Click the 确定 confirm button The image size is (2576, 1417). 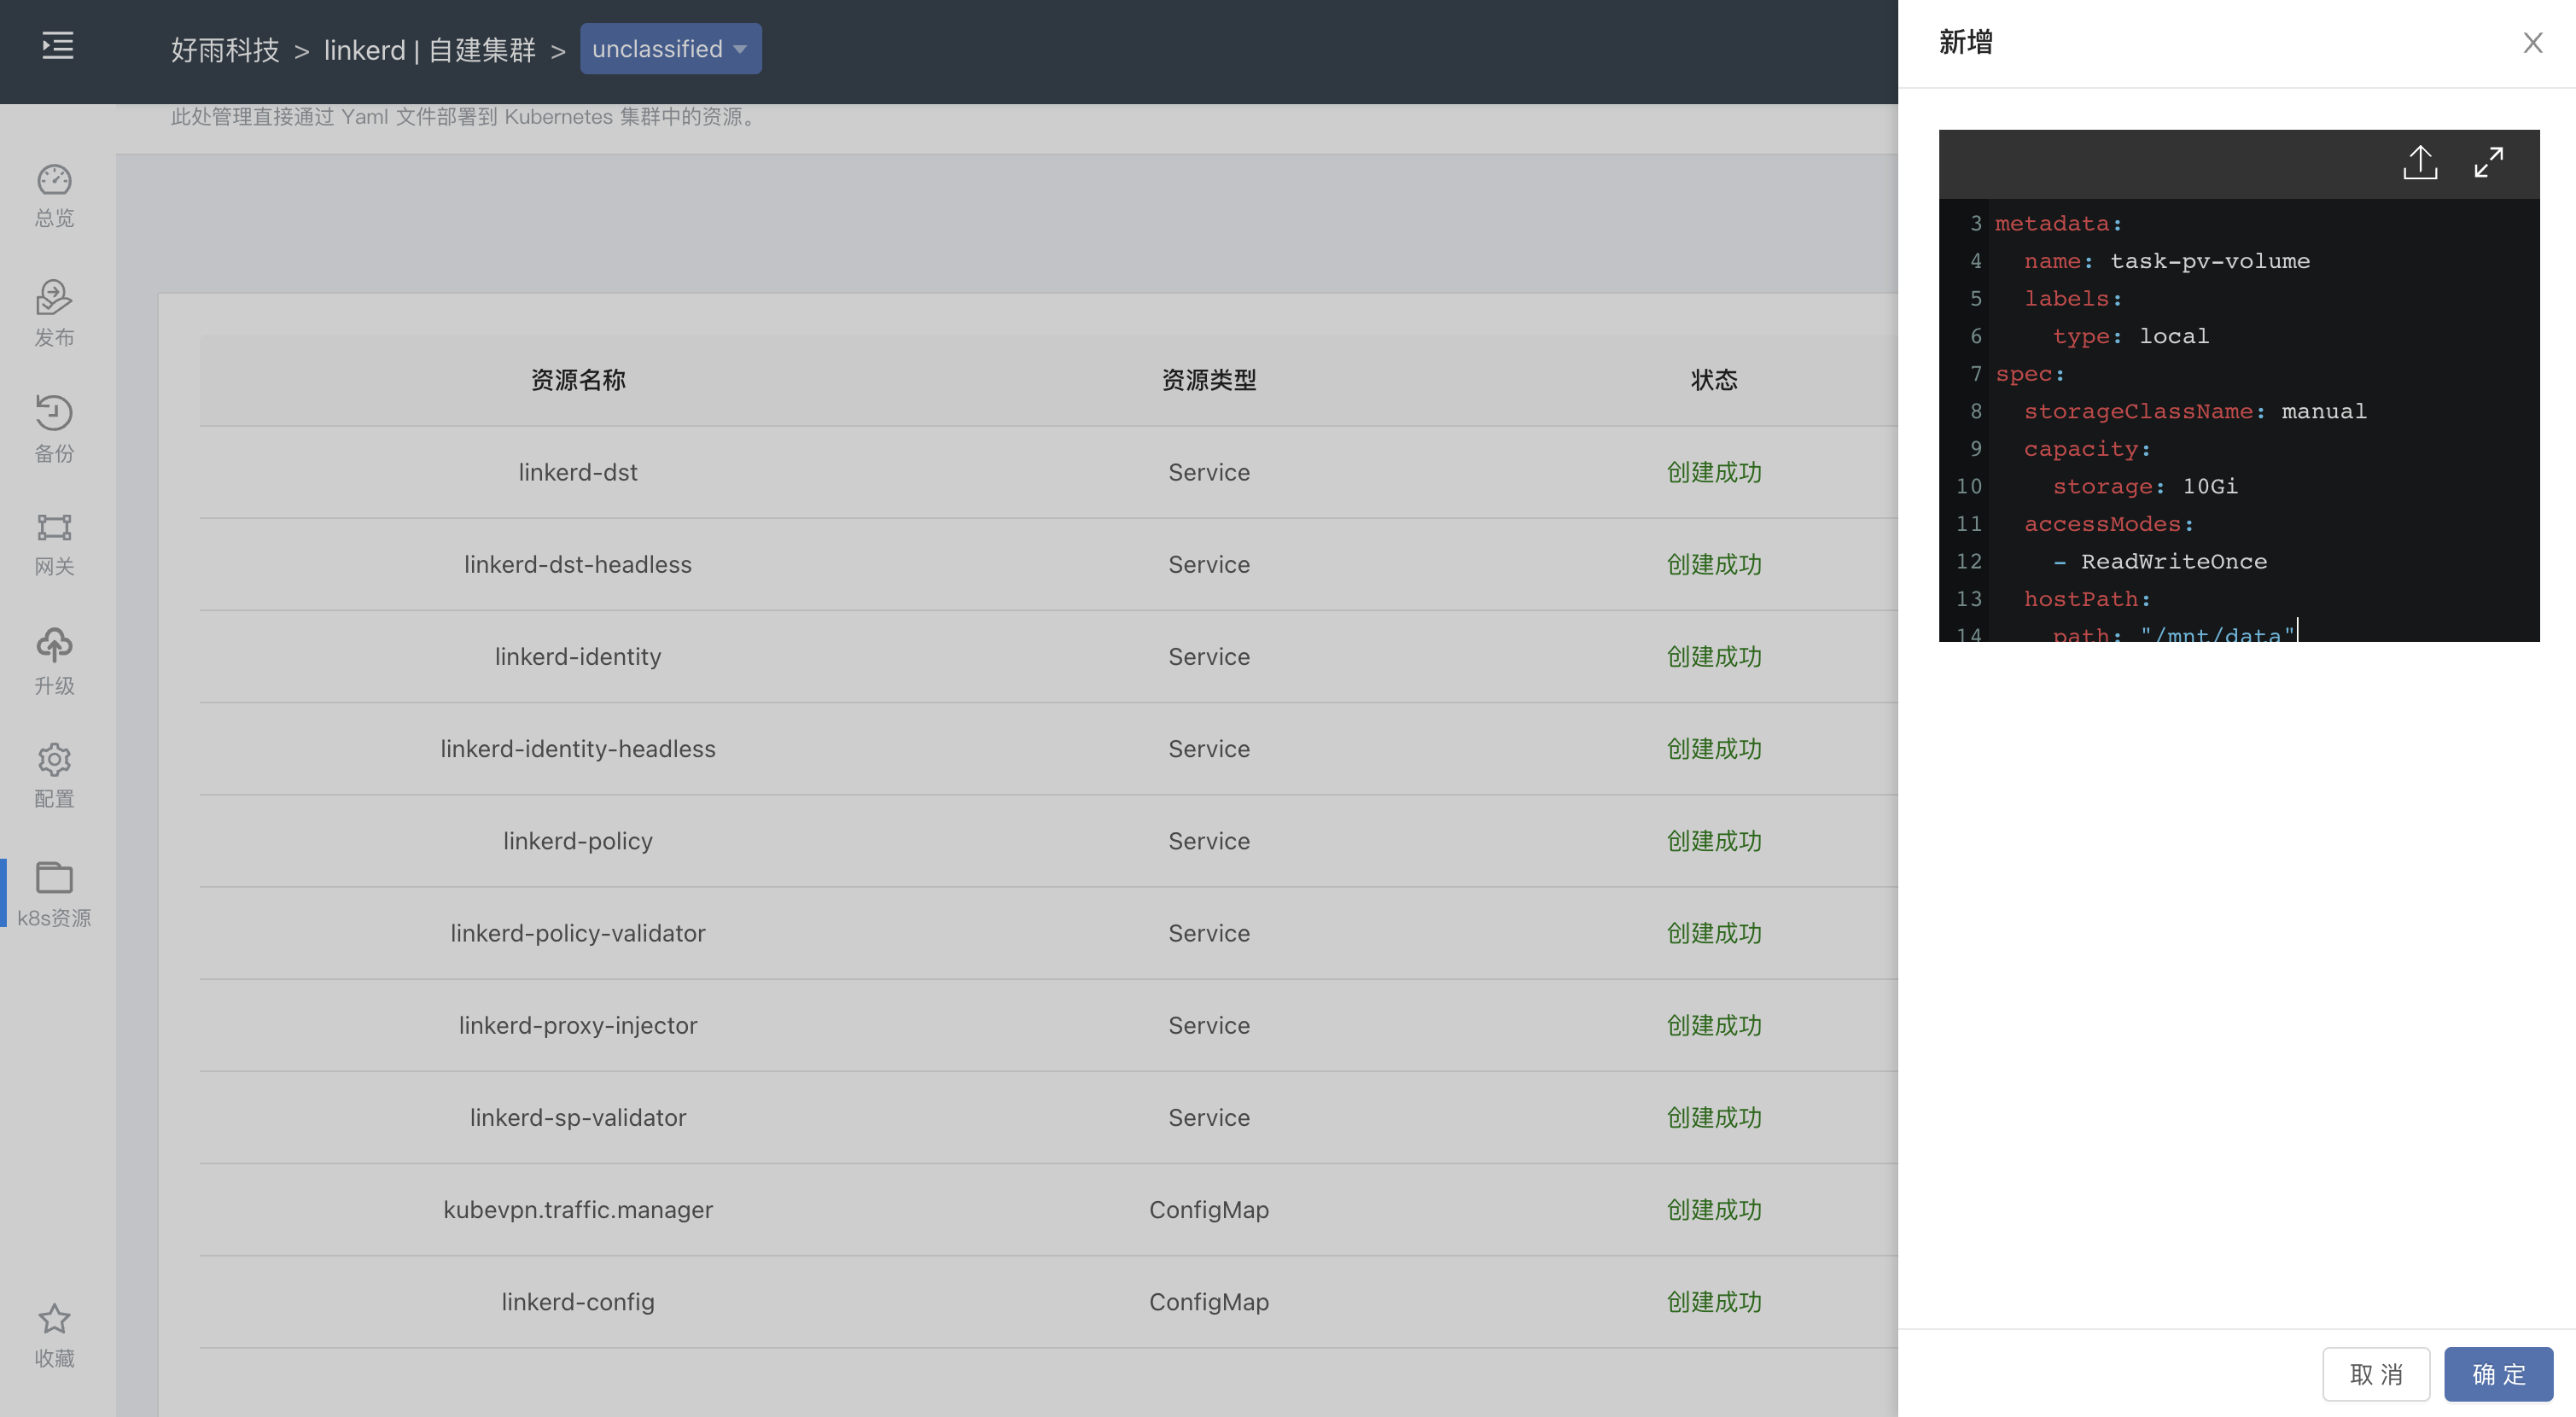[x=2497, y=1374]
